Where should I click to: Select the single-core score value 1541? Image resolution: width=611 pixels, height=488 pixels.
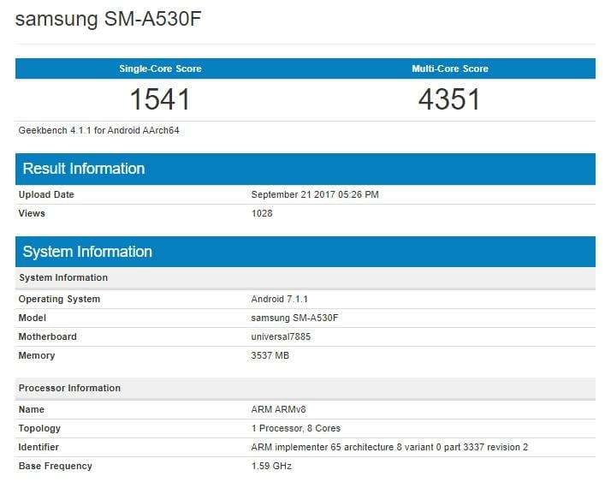click(x=160, y=99)
